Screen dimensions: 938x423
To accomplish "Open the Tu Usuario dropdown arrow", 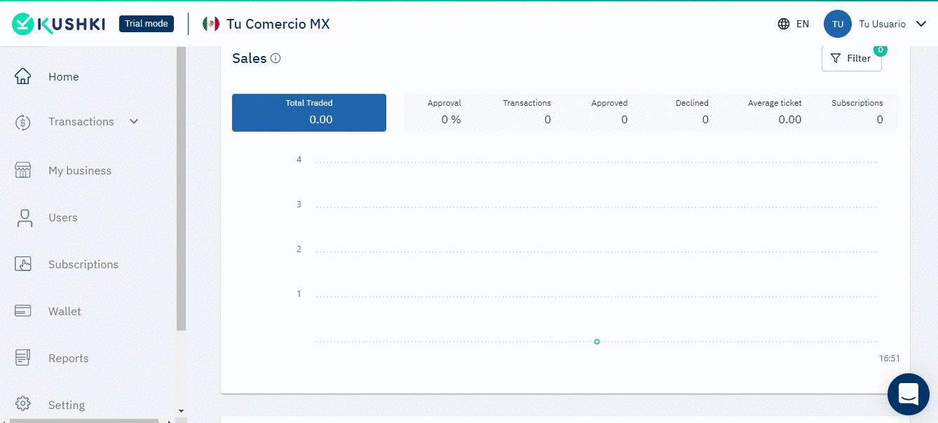I will click(x=920, y=24).
